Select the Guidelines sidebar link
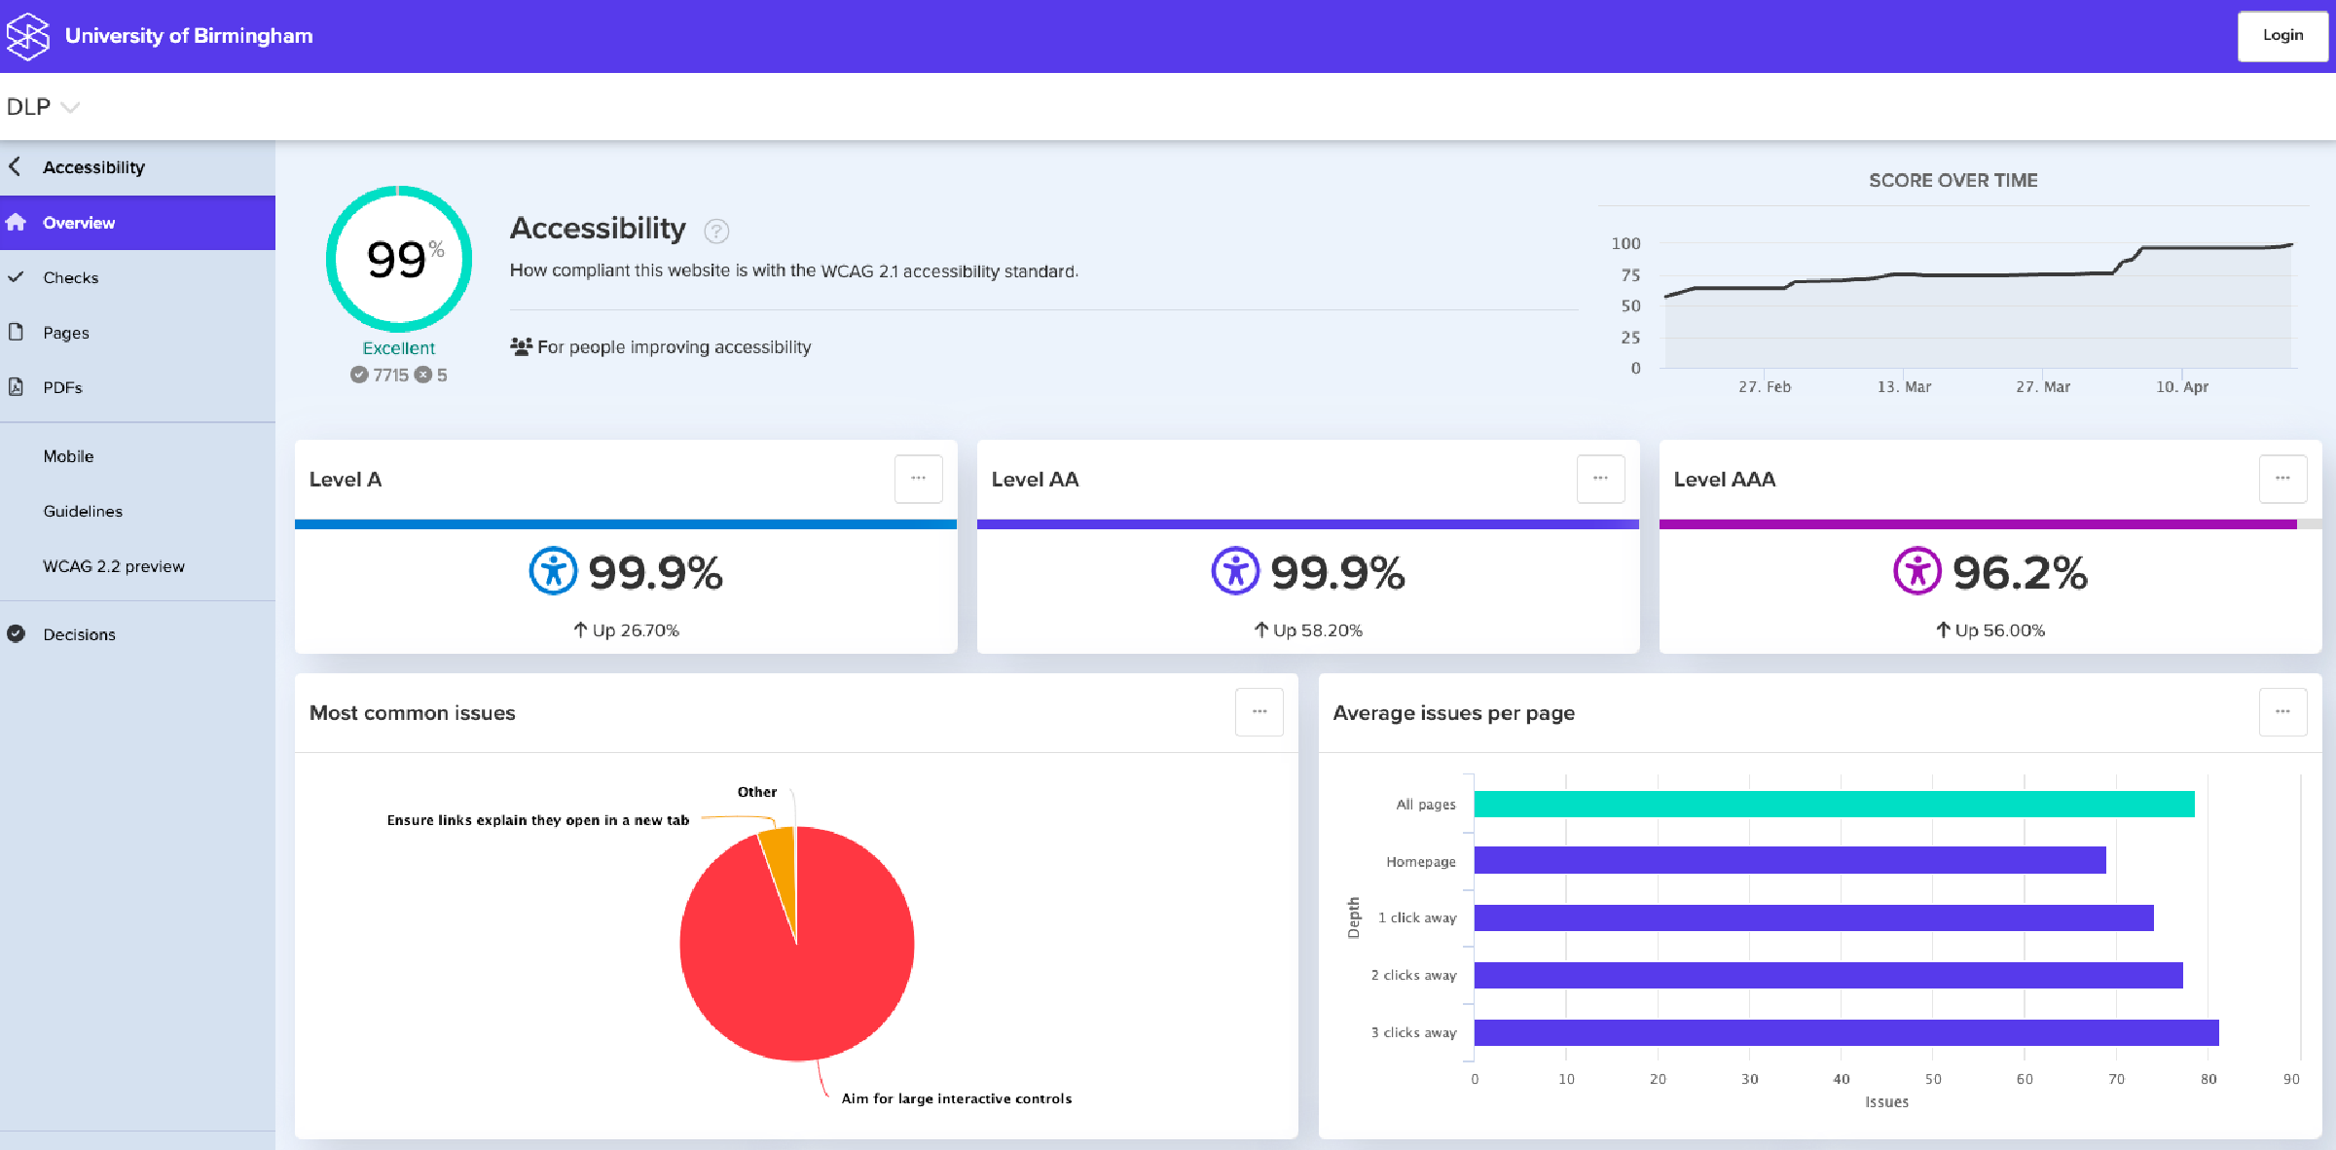The width and height of the screenshot is (2336, 1150). (x=83, y=511)
